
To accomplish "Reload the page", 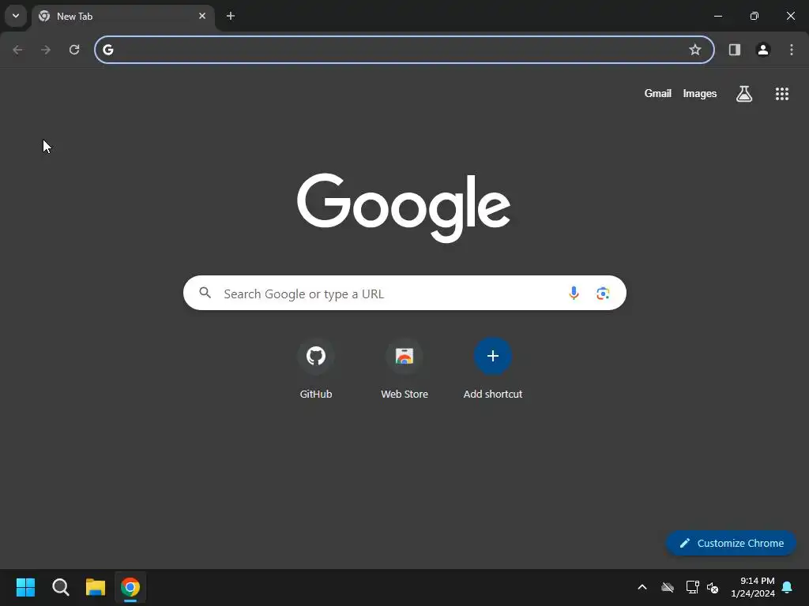I will click(74, 50).
